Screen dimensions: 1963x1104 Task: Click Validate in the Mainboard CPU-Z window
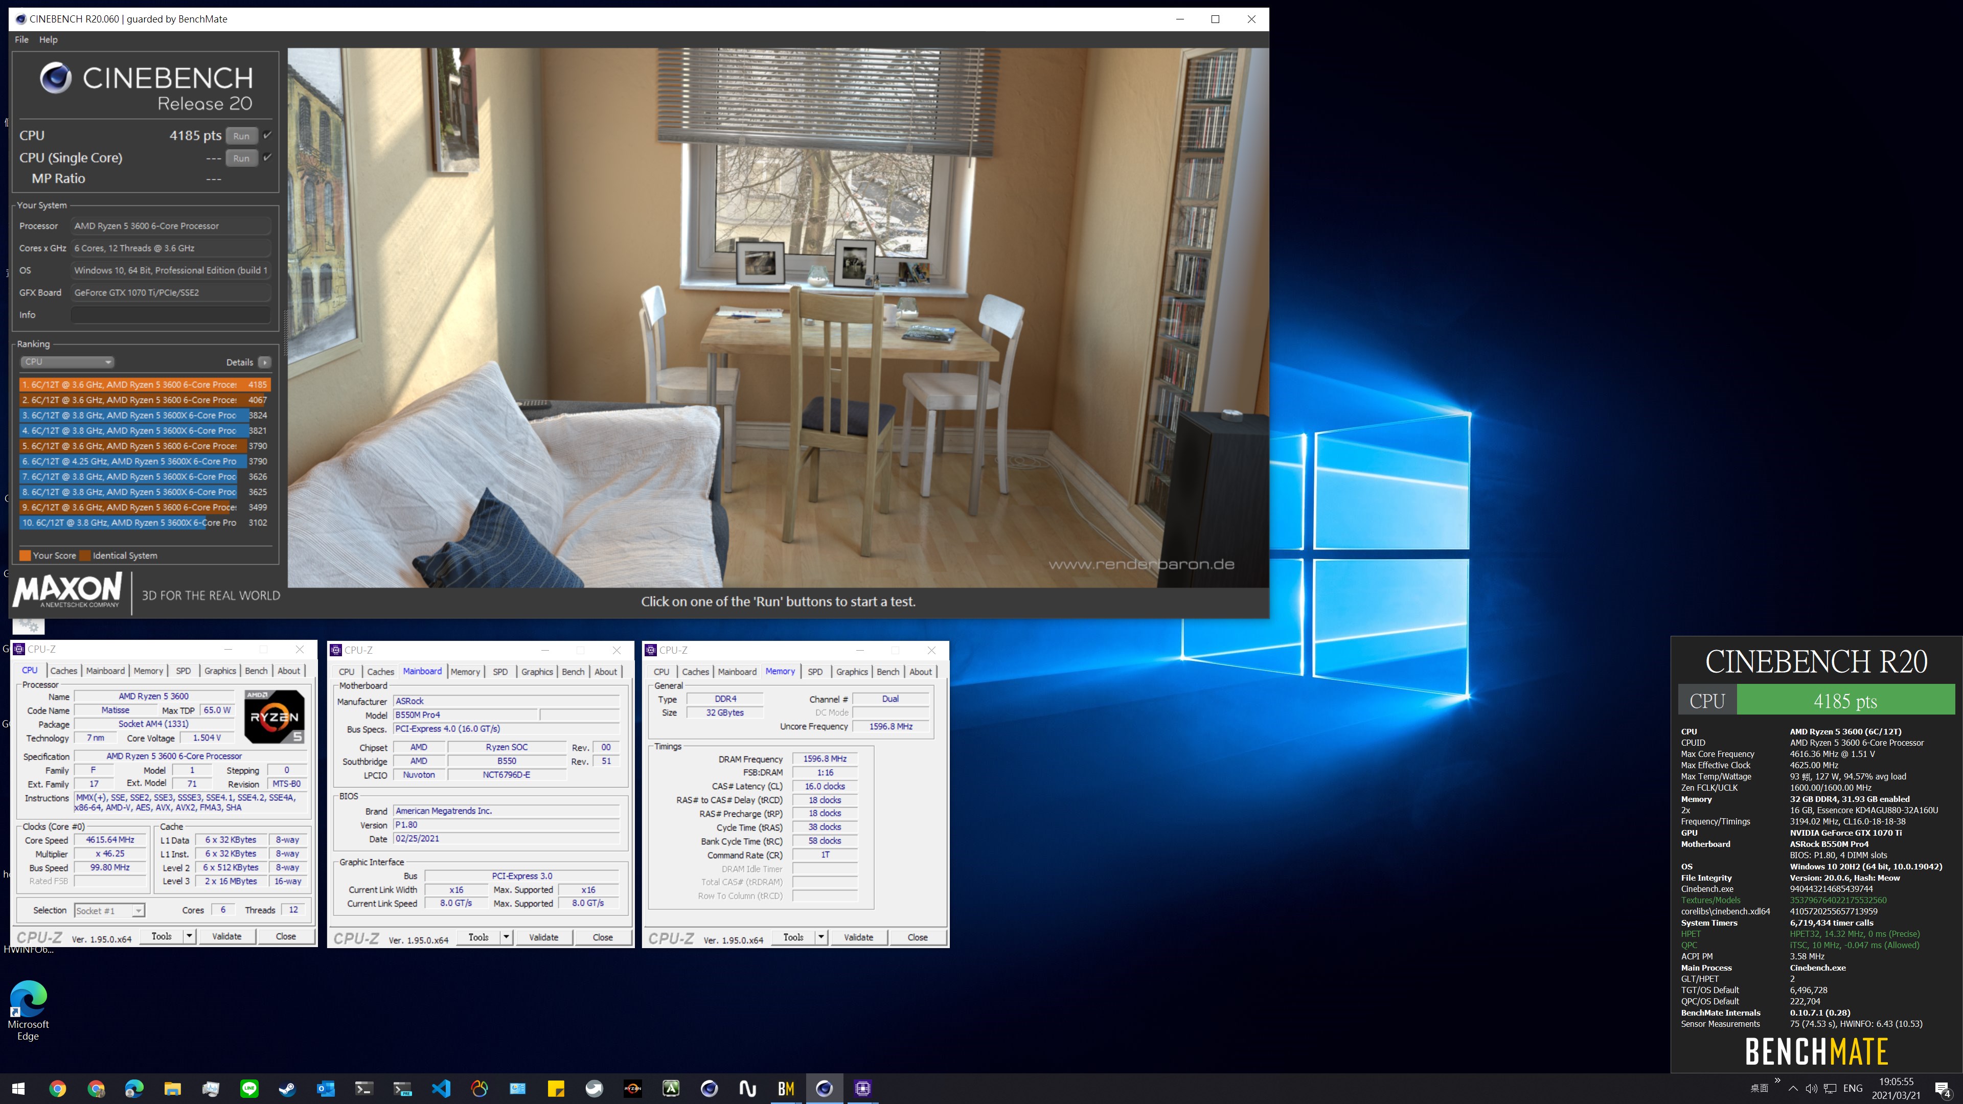[543, 937]
